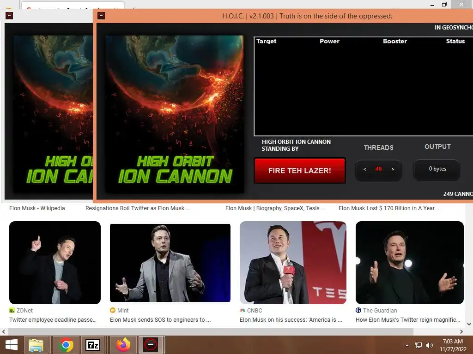Click the horizontal scrollbar right arrow

click(x=461, y=332)
